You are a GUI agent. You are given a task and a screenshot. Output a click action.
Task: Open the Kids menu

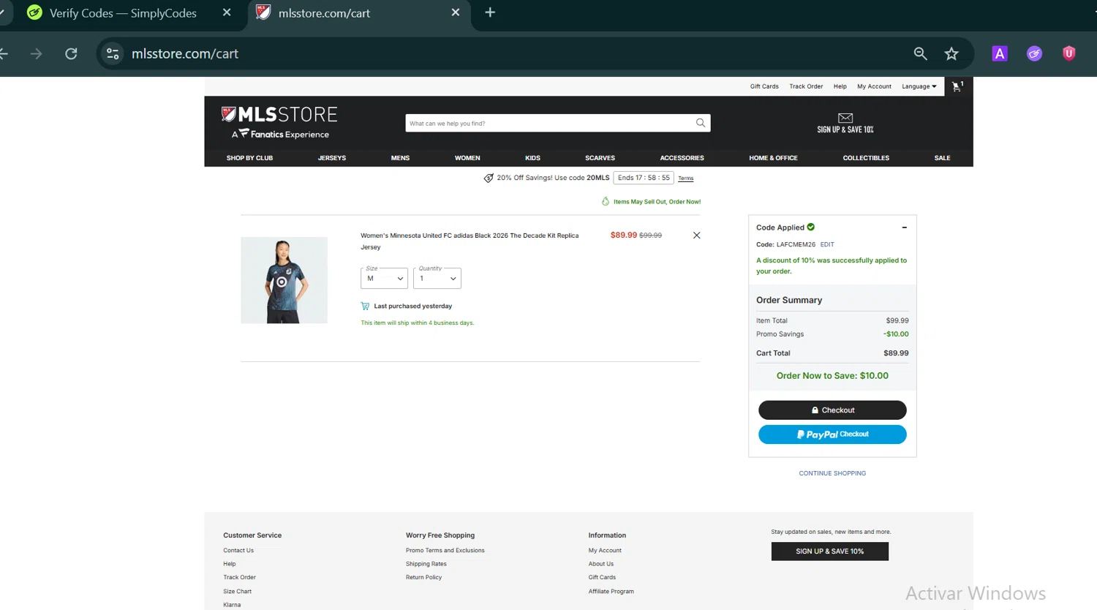point(532,158)
